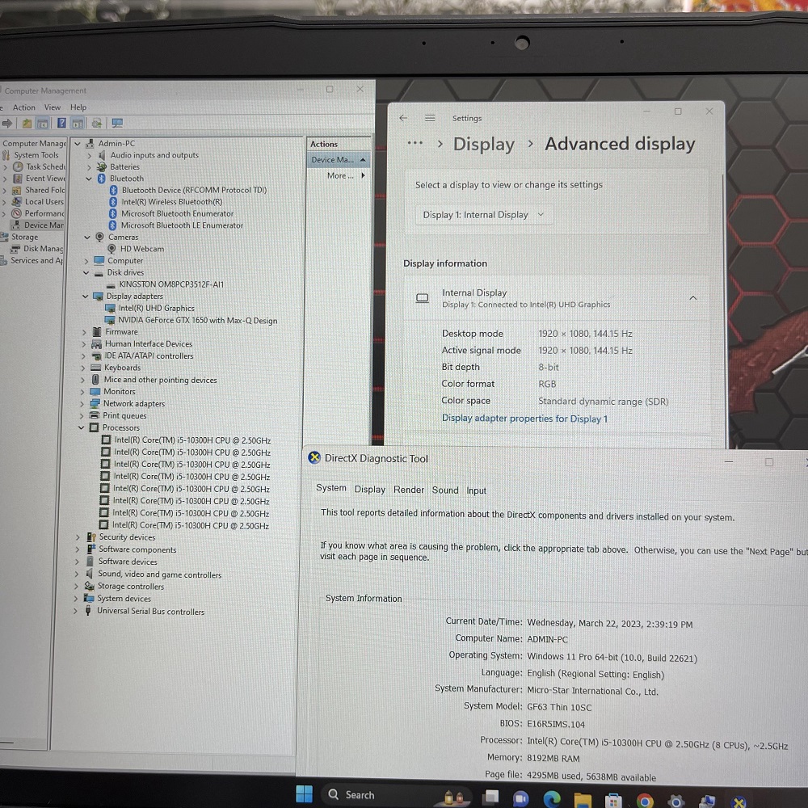Open the Action menu in Computer Management

tap(23, 107)
